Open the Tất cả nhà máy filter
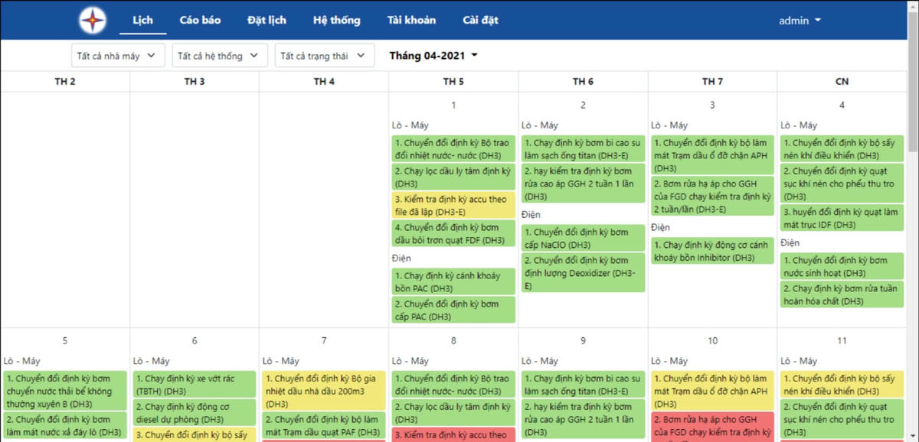The image size is (919, 442). pyautogui.click(x=117, y=55)
